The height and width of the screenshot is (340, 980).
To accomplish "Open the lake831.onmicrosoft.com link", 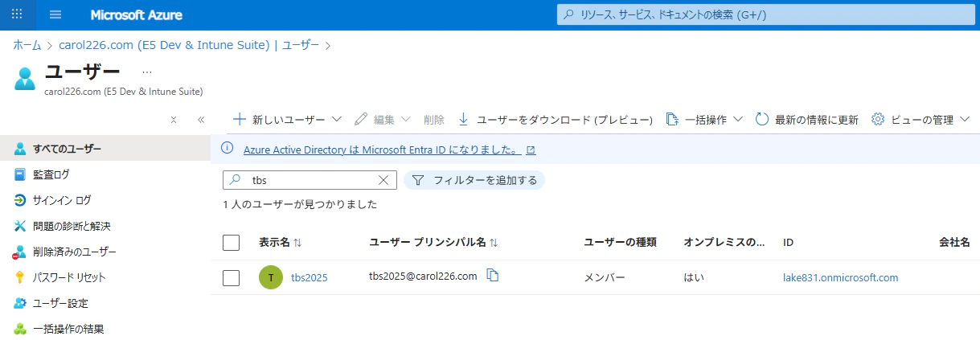I will pyautogui.click(x=841, y=277).
